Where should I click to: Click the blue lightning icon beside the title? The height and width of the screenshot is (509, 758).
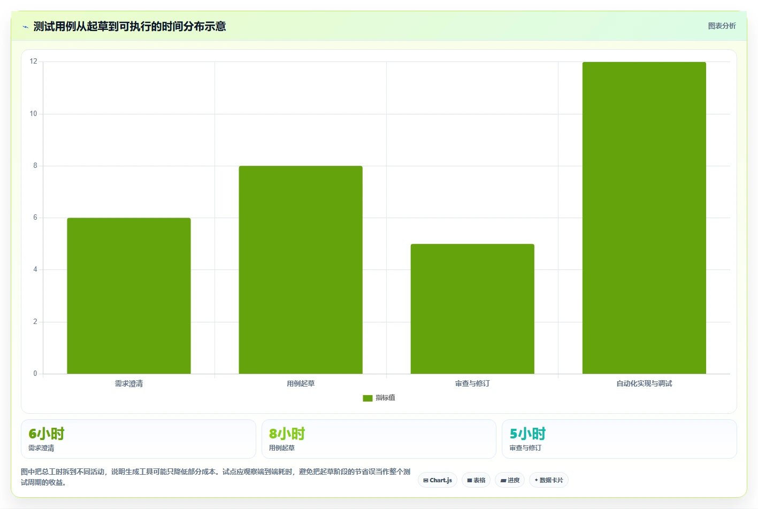pos(25,27)
